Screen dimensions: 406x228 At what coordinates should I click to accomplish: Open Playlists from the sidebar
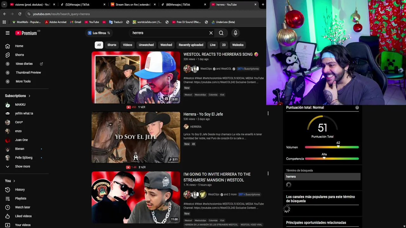[21, 199]
